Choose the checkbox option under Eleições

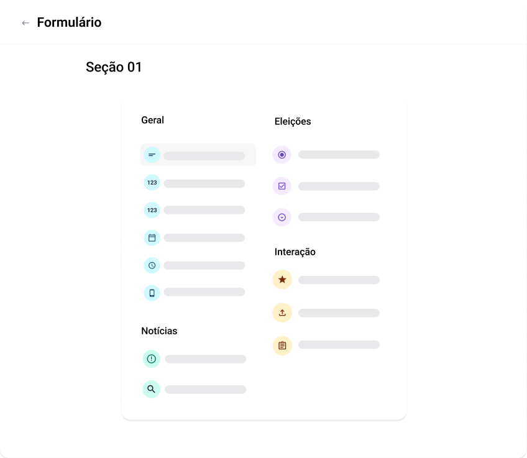[282, 186]
